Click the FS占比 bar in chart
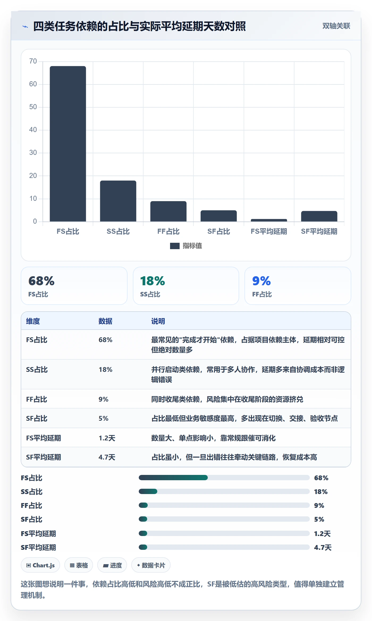Screen dimensions: 372x621 (x=68, y=144)
